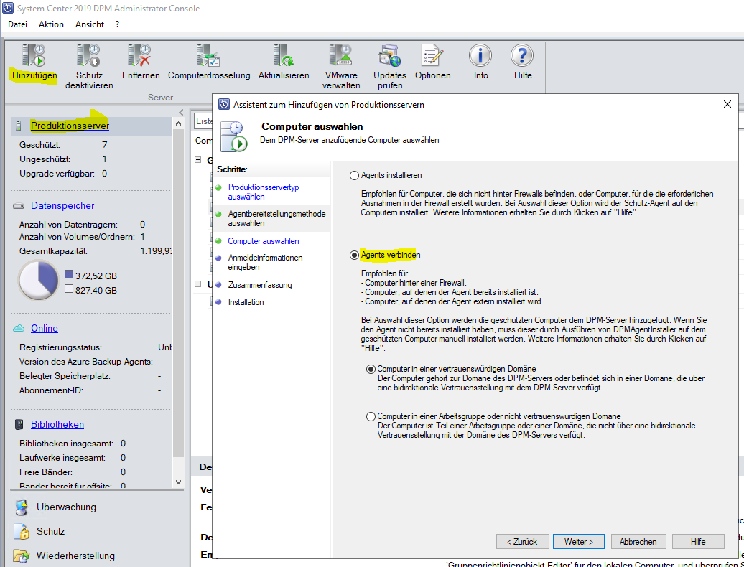This screenshot has width=744, height=567.
Task: Click the Gesamtkapazität value row
Action: [96, 251]
